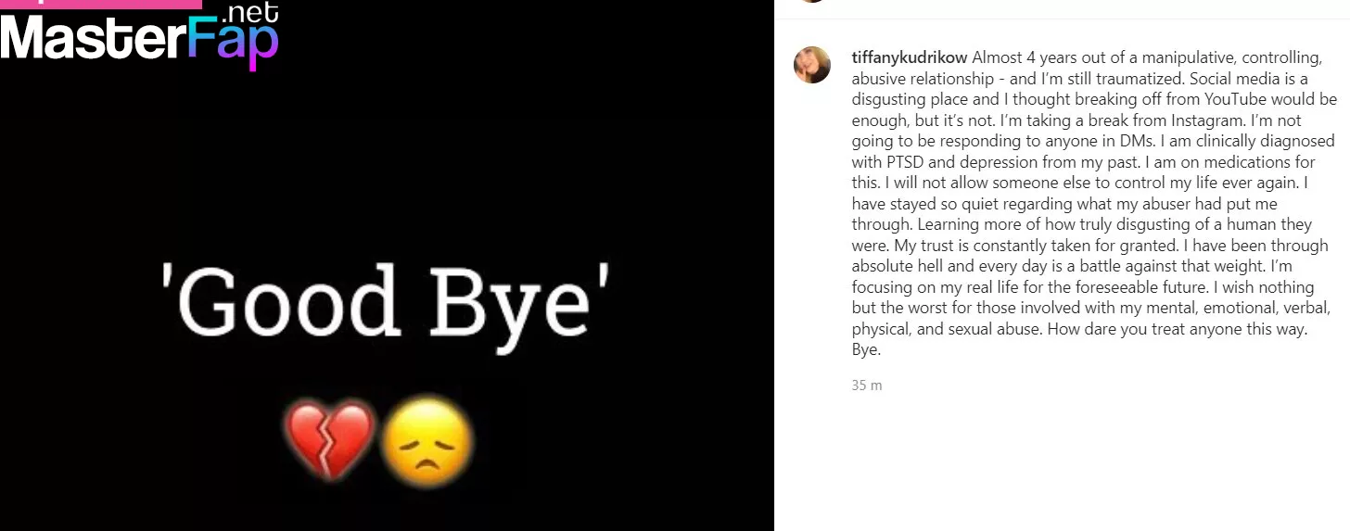Click the word 'YouTube' in the caption
This screenshot has height=531, width=1350.
click(x=1270, y=98)
